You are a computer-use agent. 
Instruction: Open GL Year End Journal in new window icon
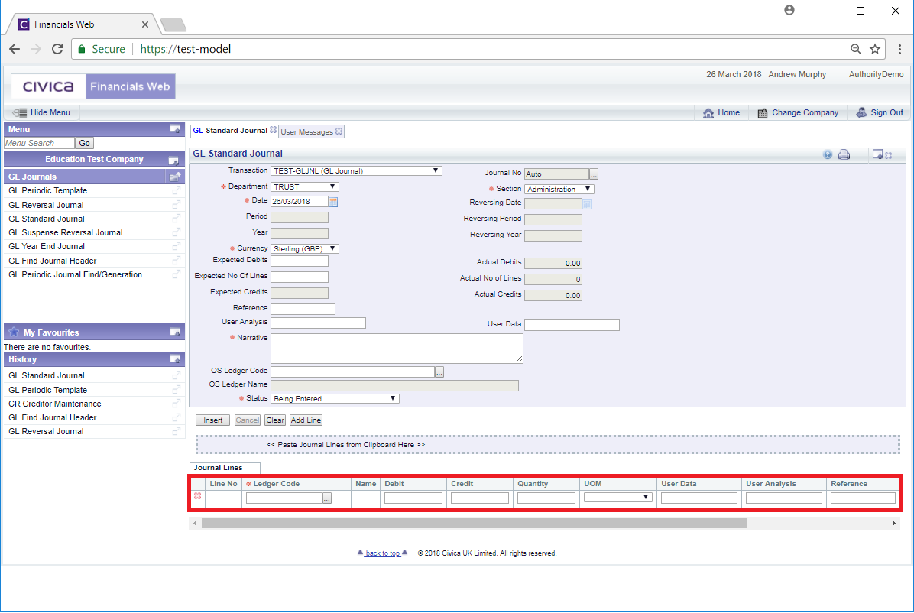tap(176, 246)
